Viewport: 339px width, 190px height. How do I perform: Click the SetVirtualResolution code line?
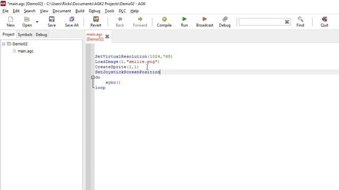pos(134,56)
